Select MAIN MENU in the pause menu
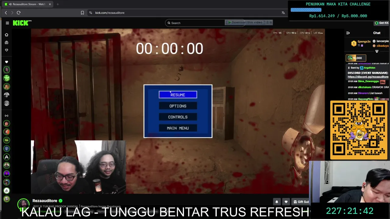The width and height of the screenshot is (390, 219). pyautogui.click(x=178, y=128)
